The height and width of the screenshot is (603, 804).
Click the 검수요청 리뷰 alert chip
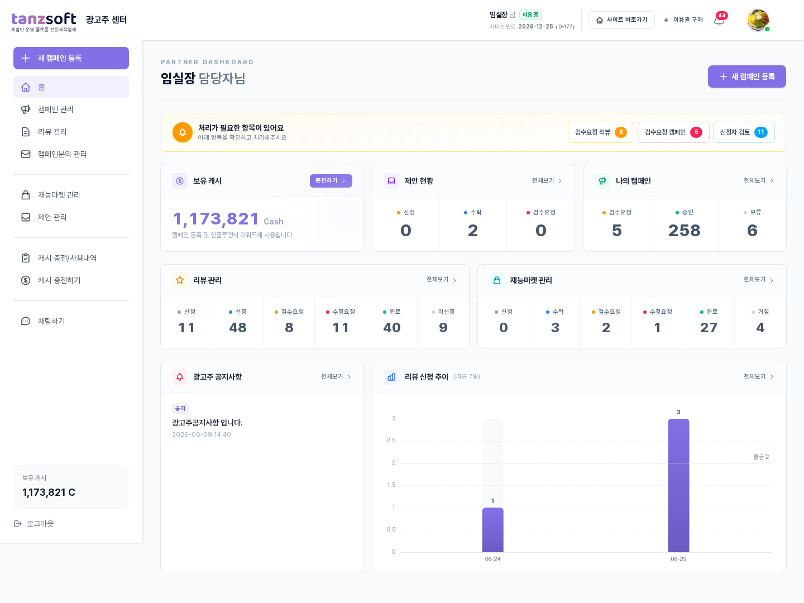click(601, 132)
